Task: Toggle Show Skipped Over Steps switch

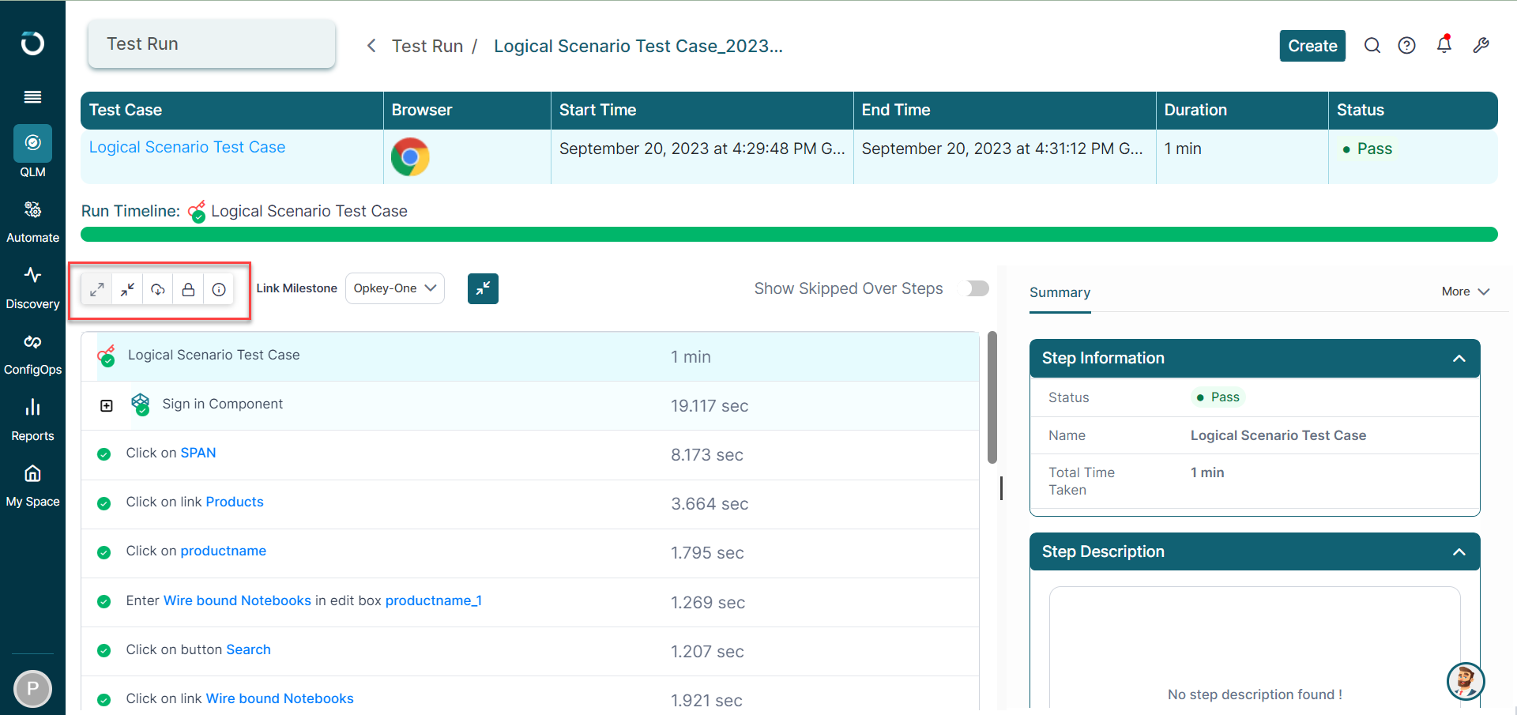Action: coord(977,288)
